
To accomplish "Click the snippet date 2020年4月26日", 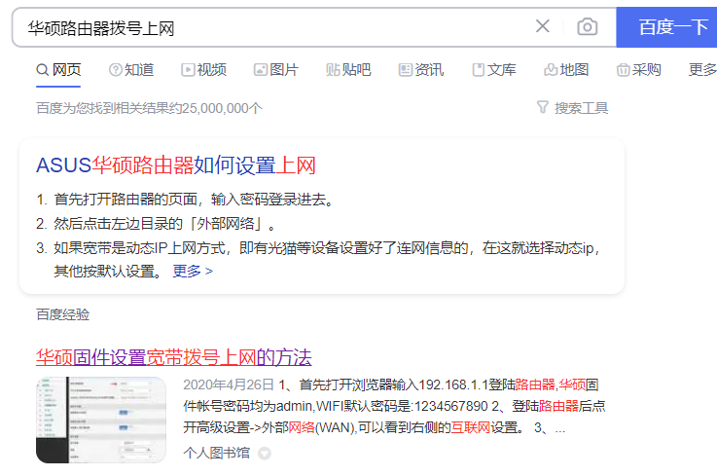I will [229, 384].
